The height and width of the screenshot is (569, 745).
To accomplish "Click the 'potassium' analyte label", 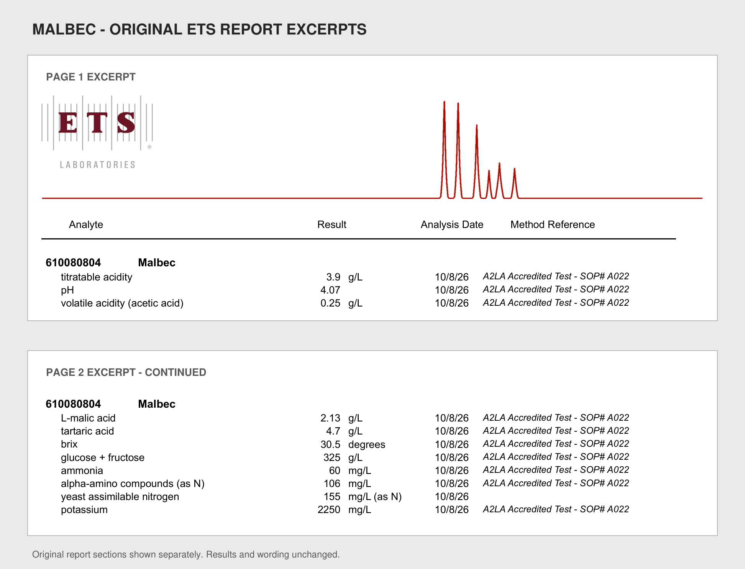I will 84,510.
